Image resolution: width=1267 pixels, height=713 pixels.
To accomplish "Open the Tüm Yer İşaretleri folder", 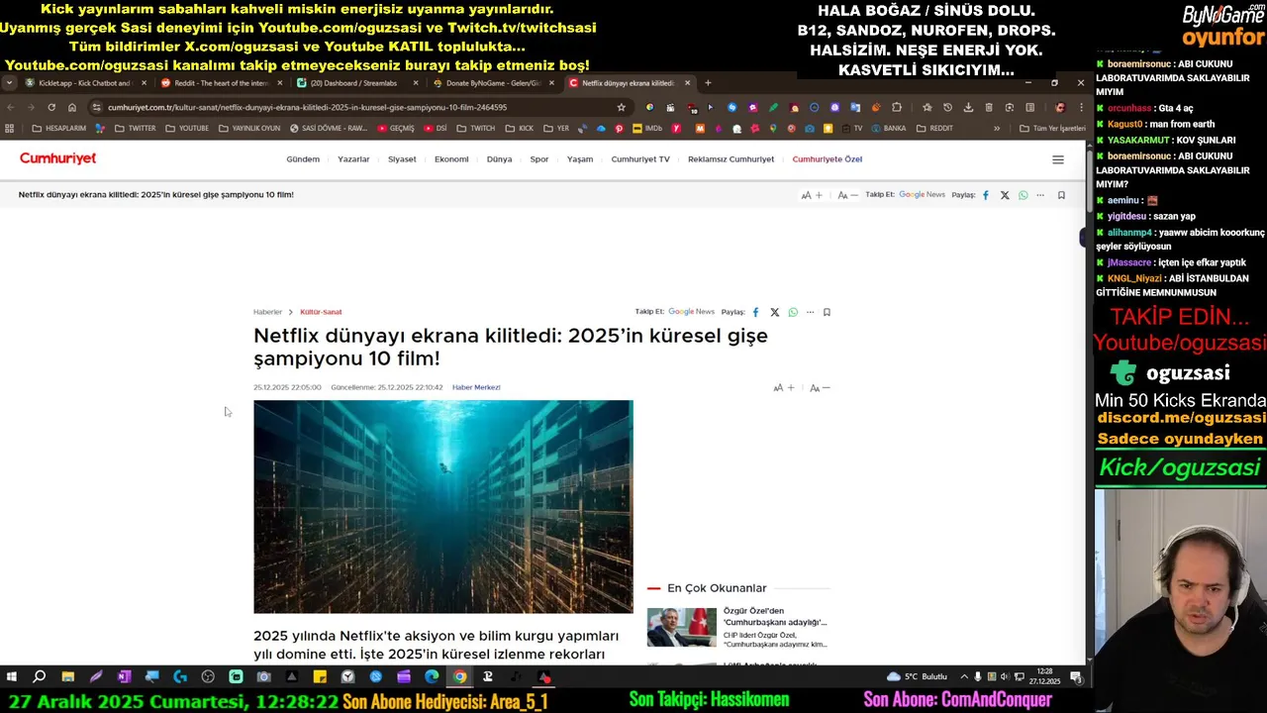I will coord(1052,128).
